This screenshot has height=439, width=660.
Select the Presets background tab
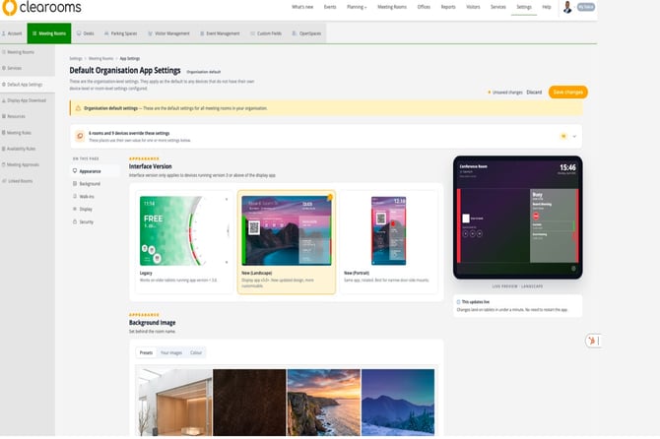click(146, 352)
